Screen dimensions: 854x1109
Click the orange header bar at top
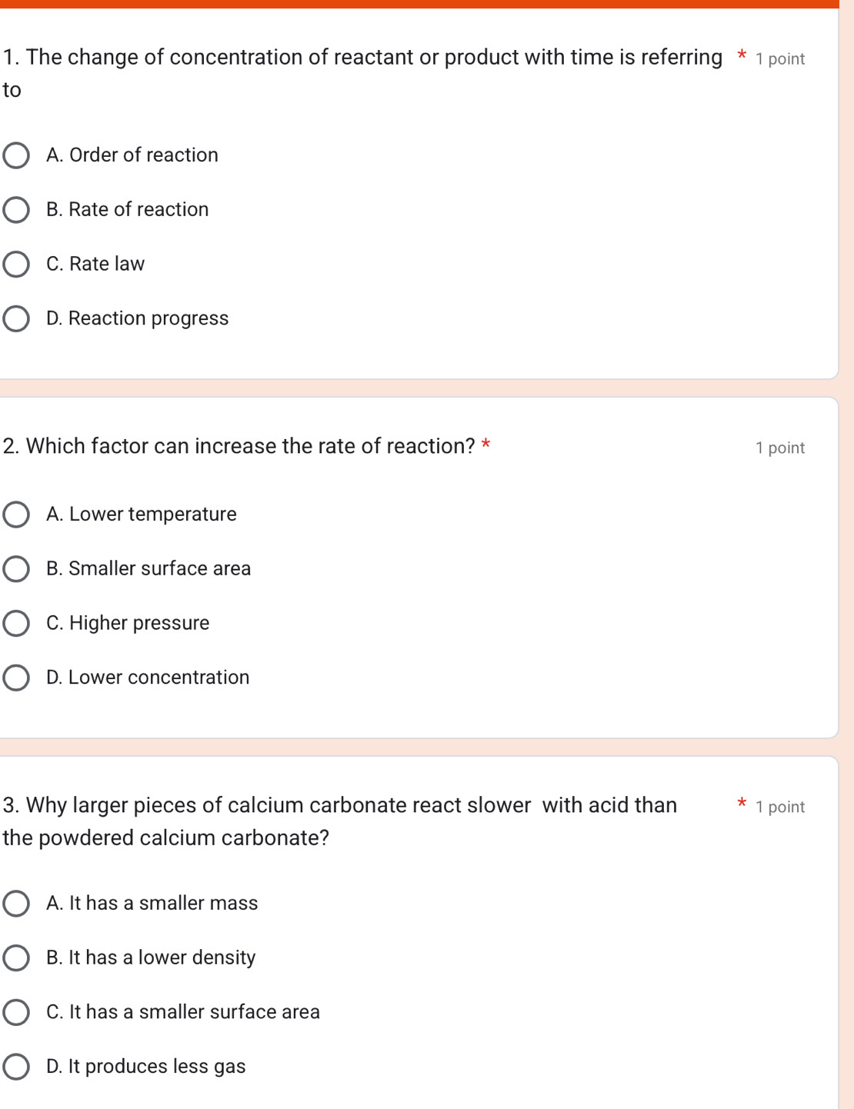(x=419, y=4)
